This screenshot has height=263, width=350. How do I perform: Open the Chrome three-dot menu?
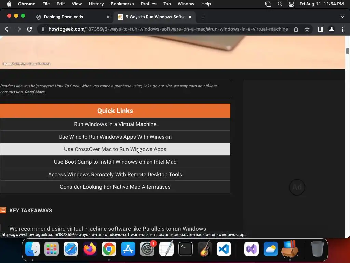(342, 29)
